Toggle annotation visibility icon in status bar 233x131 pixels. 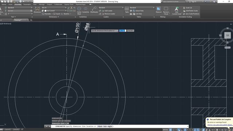204,130
